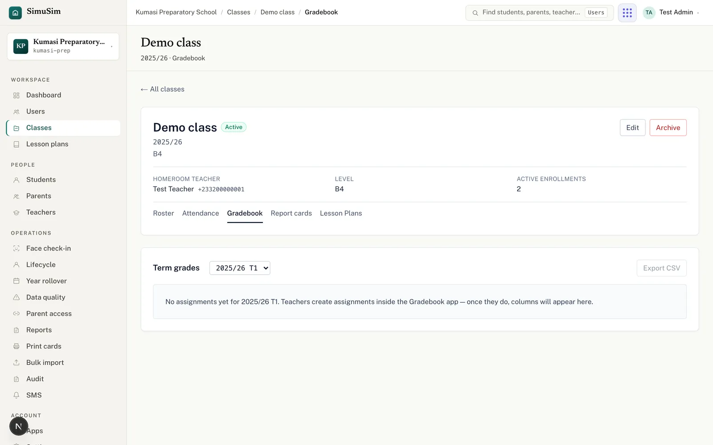Open the Test Admin account menu
Image resolution: width=713 pixels, height=445 pixels.
pos(672,12)
